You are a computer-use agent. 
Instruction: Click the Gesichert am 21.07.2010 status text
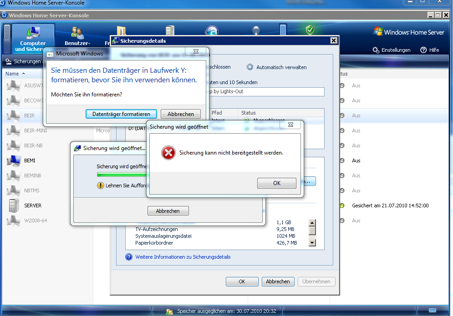390,206
